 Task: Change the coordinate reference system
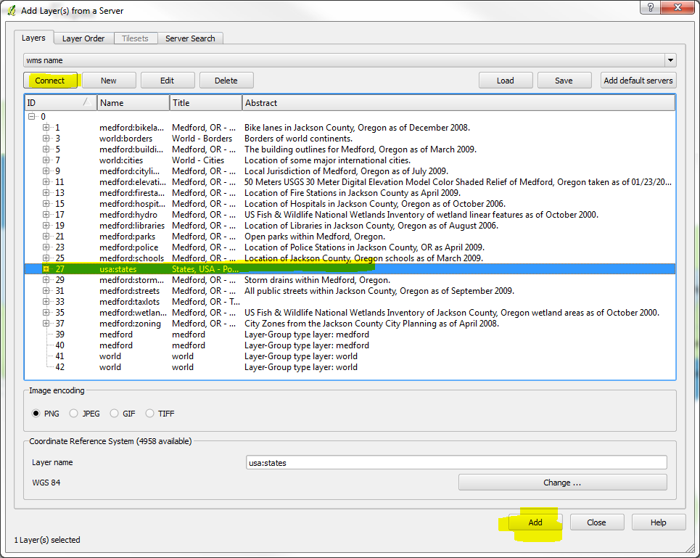coord(562,482)
